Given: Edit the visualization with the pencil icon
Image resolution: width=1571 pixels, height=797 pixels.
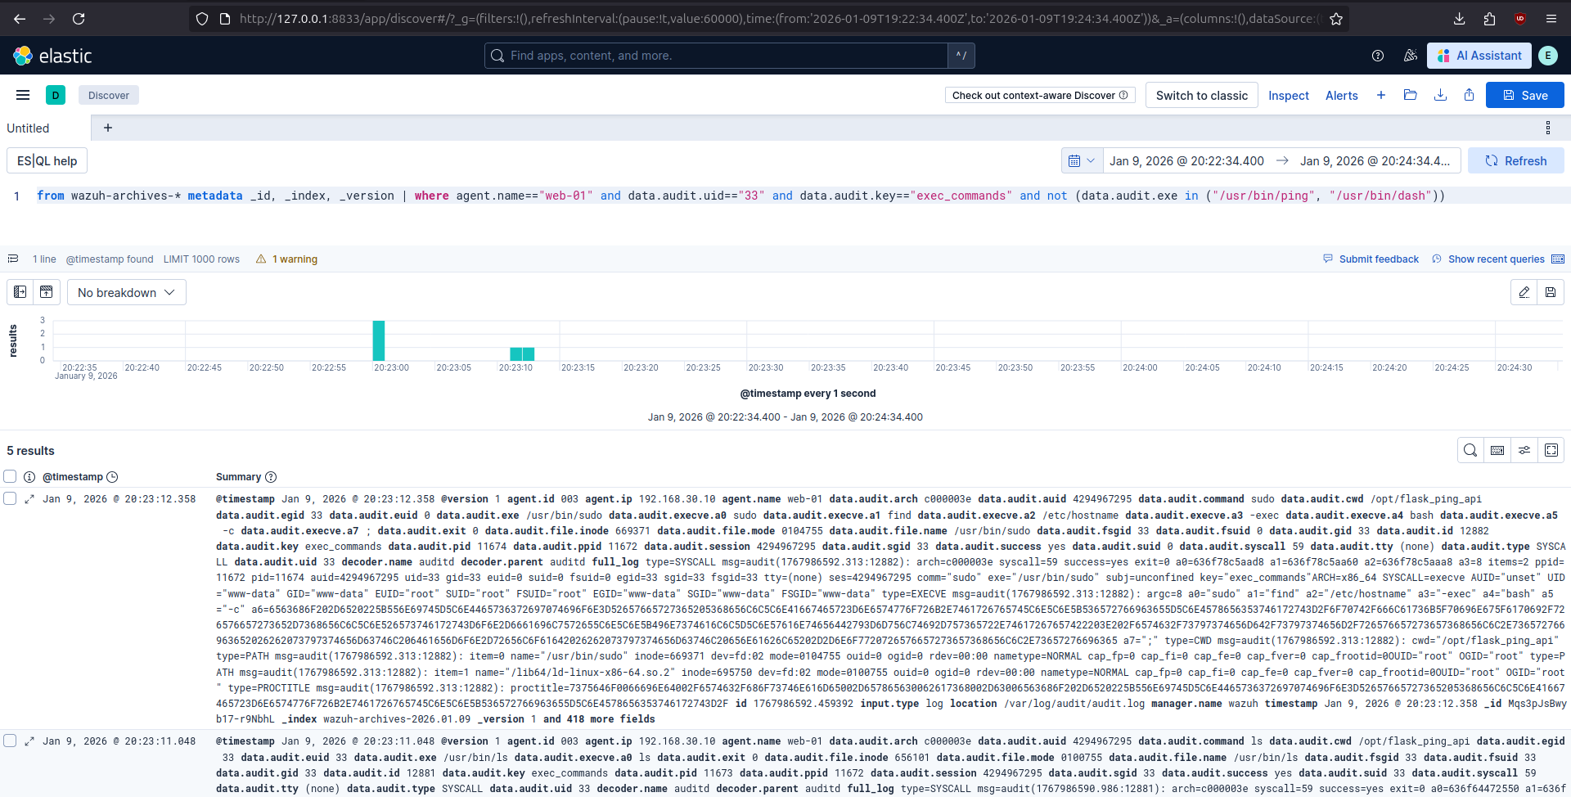Looking at the screenshot, I should tap(1524, 292).
